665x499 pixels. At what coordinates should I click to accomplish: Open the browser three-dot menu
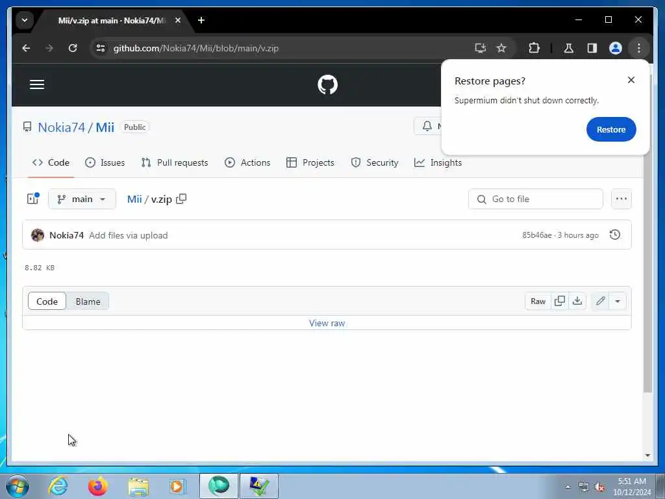[639, 48]
